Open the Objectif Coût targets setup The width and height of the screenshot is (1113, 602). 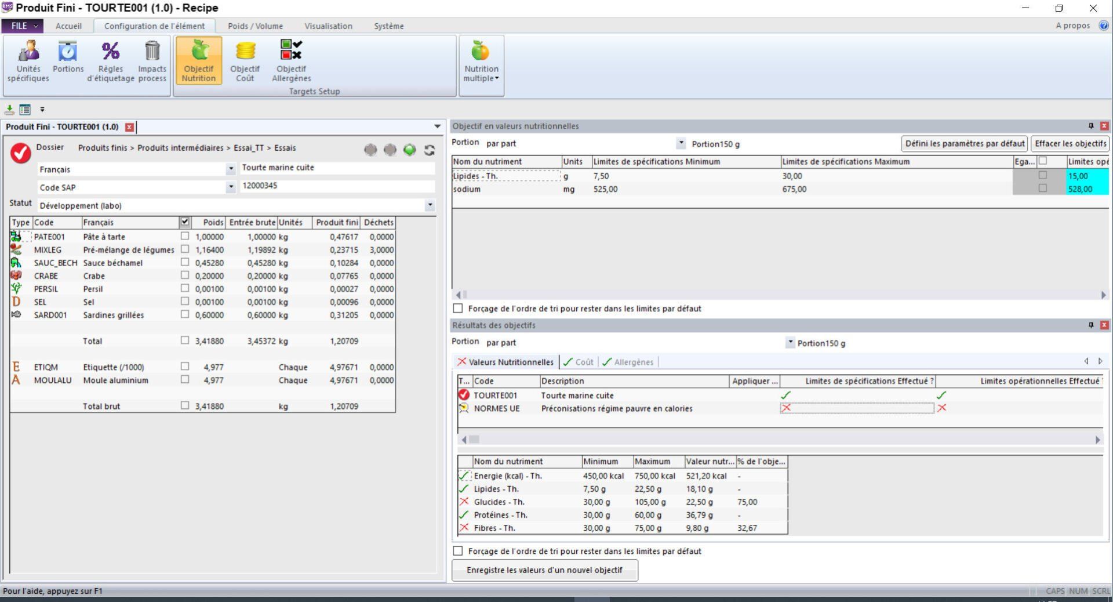pyautogui.click(x=245, y=60)
